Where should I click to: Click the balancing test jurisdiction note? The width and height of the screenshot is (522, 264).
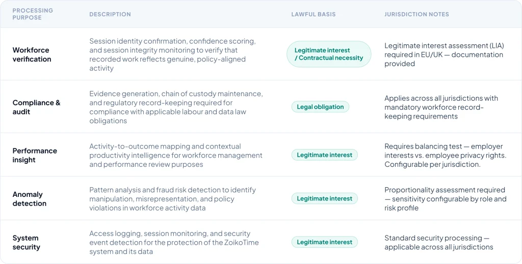445,155
